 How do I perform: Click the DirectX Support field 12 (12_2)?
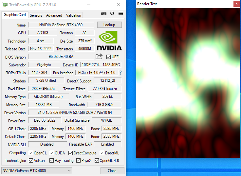108,80
